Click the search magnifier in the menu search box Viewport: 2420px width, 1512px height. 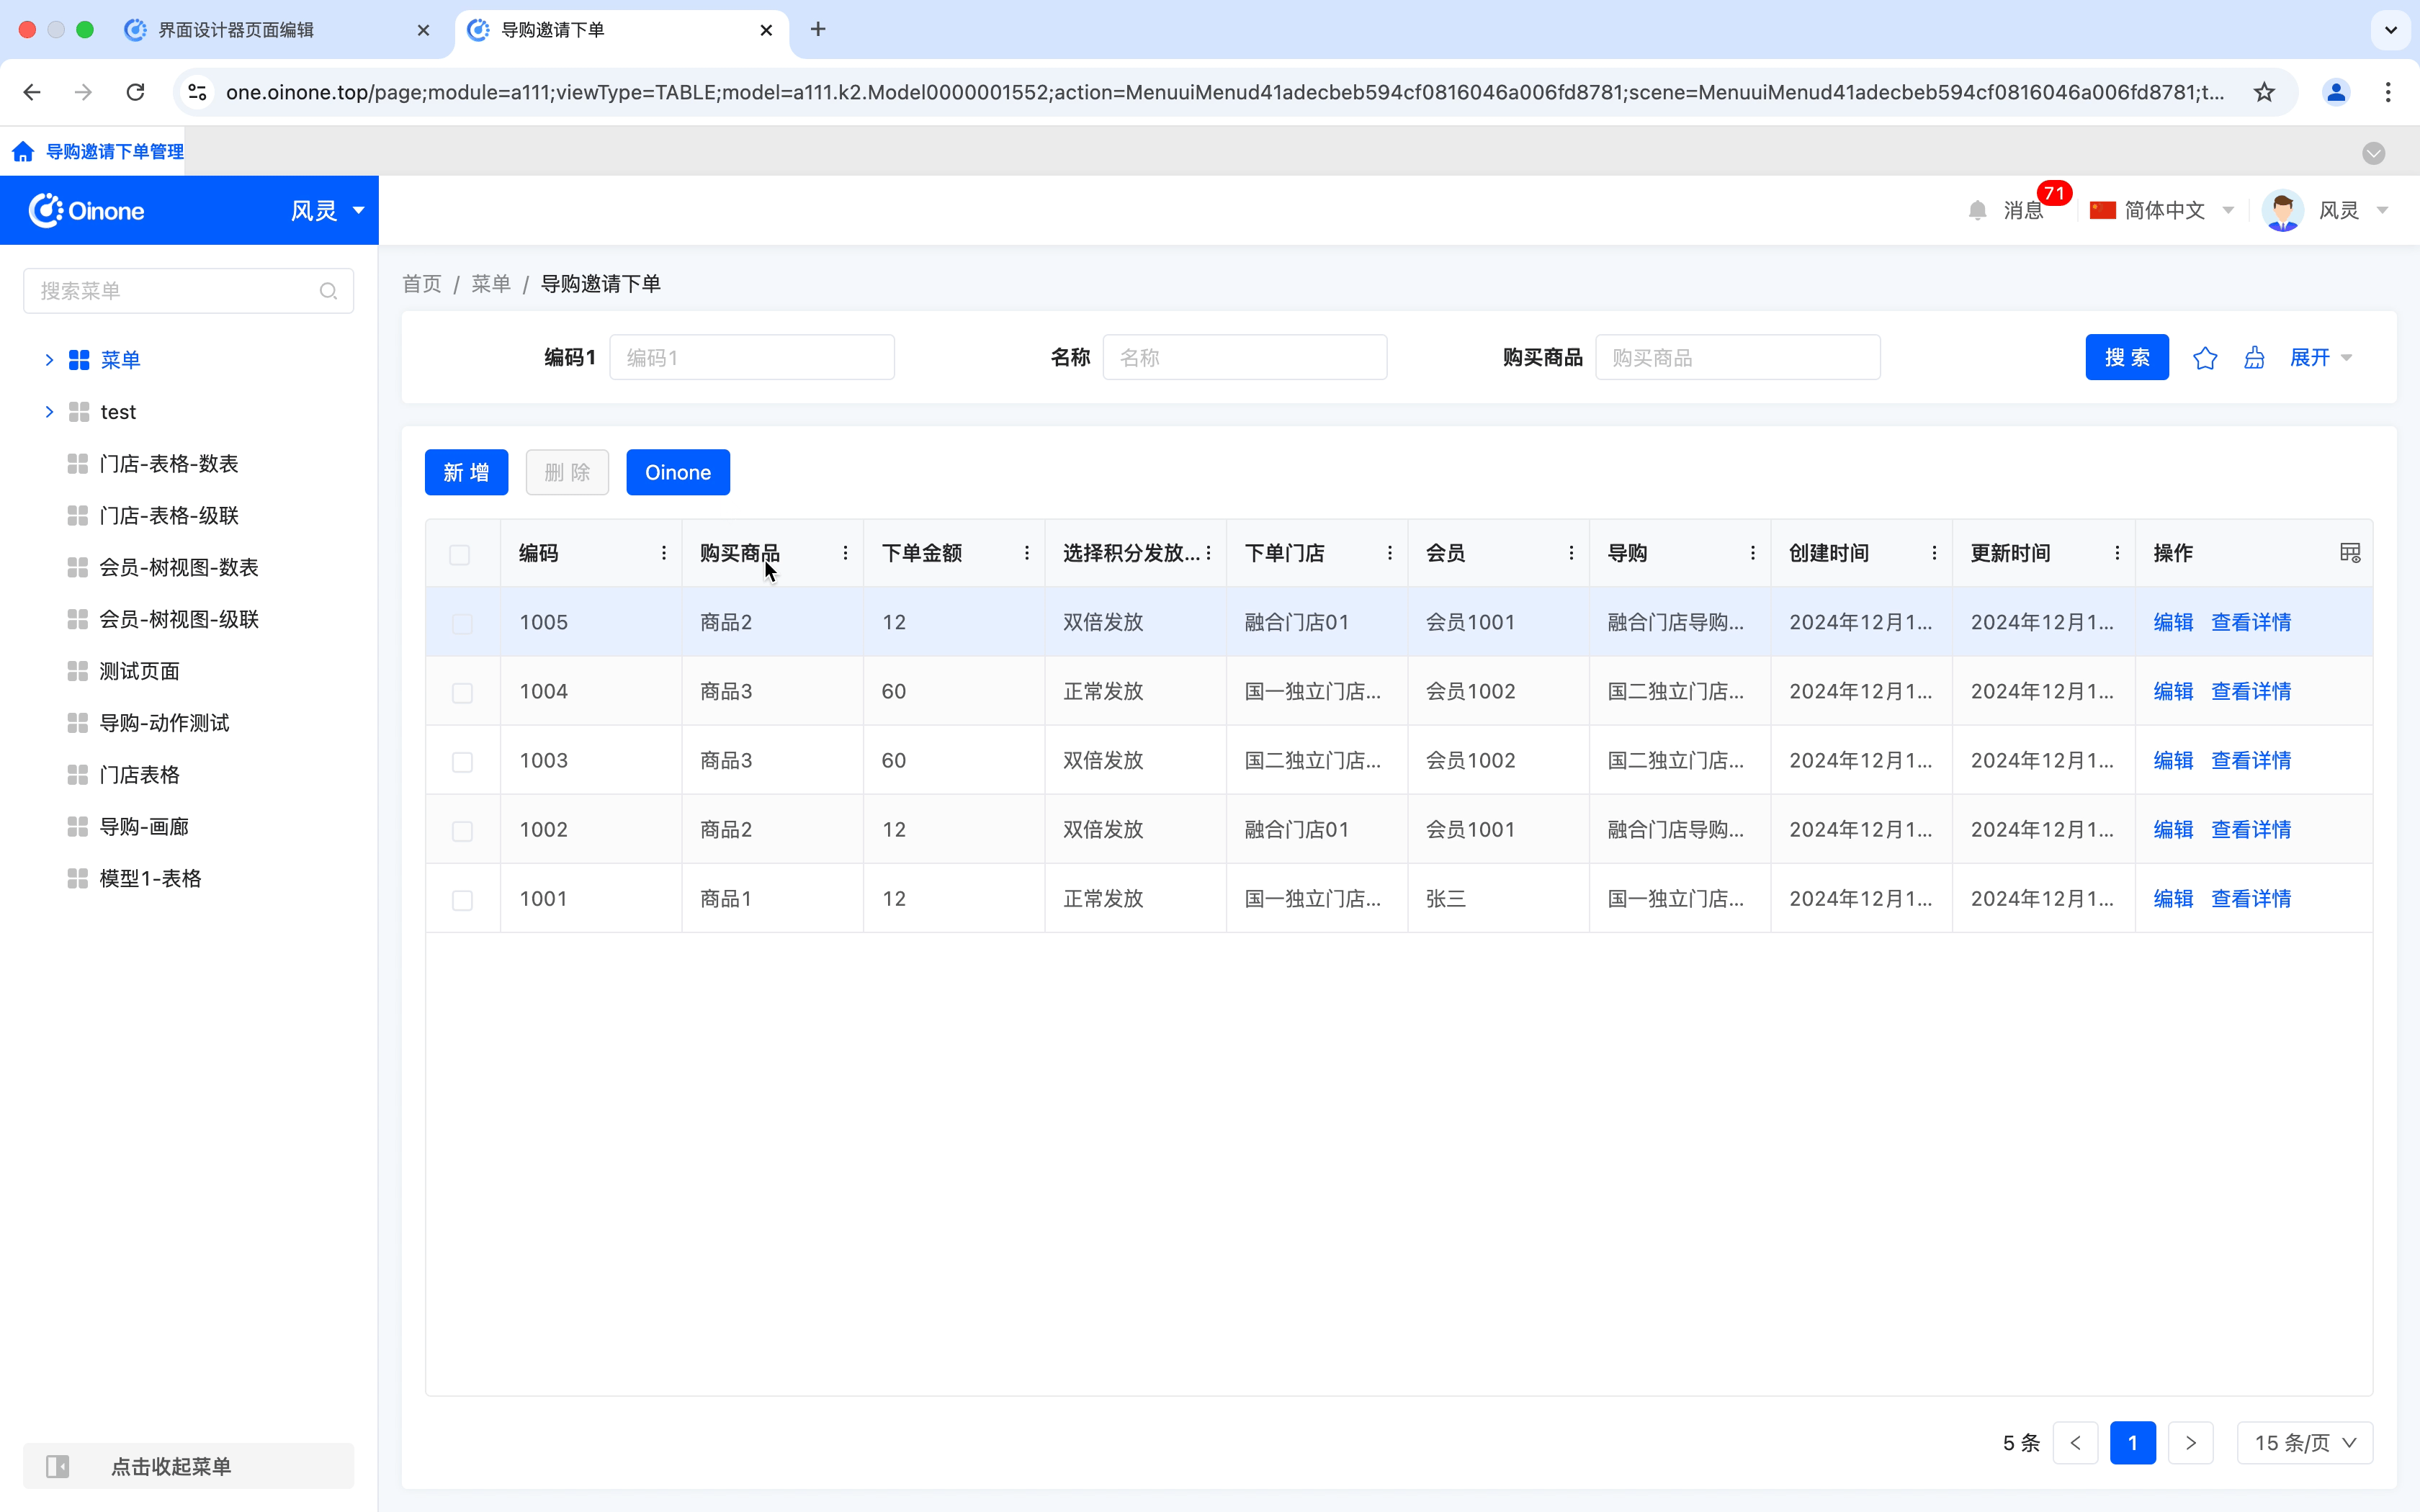[328, 291]
